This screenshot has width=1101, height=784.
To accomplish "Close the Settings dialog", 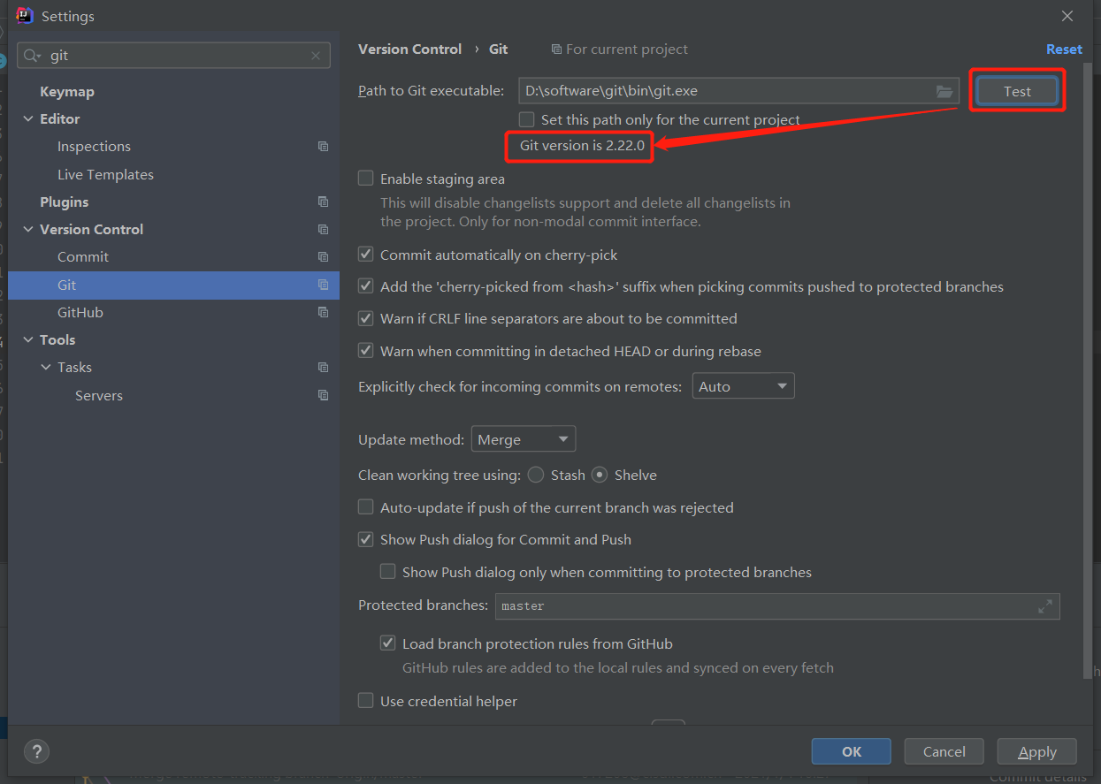I will tap(1067, 16).
